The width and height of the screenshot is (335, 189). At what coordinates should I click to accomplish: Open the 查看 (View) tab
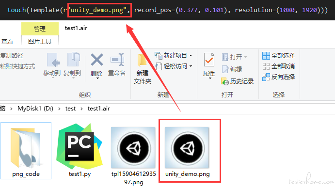[x=7, y=41]
